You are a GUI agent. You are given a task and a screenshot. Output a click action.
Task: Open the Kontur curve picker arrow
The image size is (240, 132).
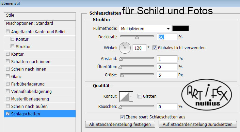pos(131,96)
